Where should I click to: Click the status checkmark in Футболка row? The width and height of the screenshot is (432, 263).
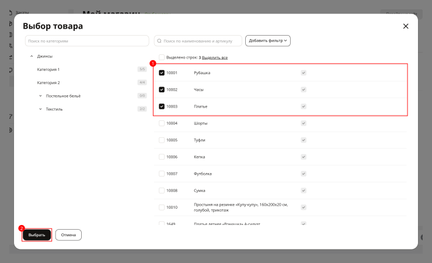point(304,174)
